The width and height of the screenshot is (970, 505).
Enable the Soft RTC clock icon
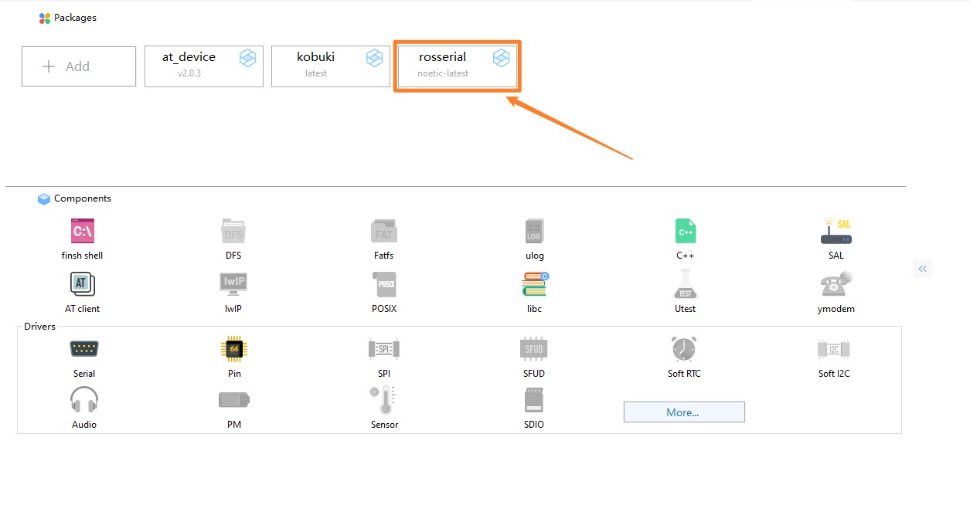(x=684, y=349)
